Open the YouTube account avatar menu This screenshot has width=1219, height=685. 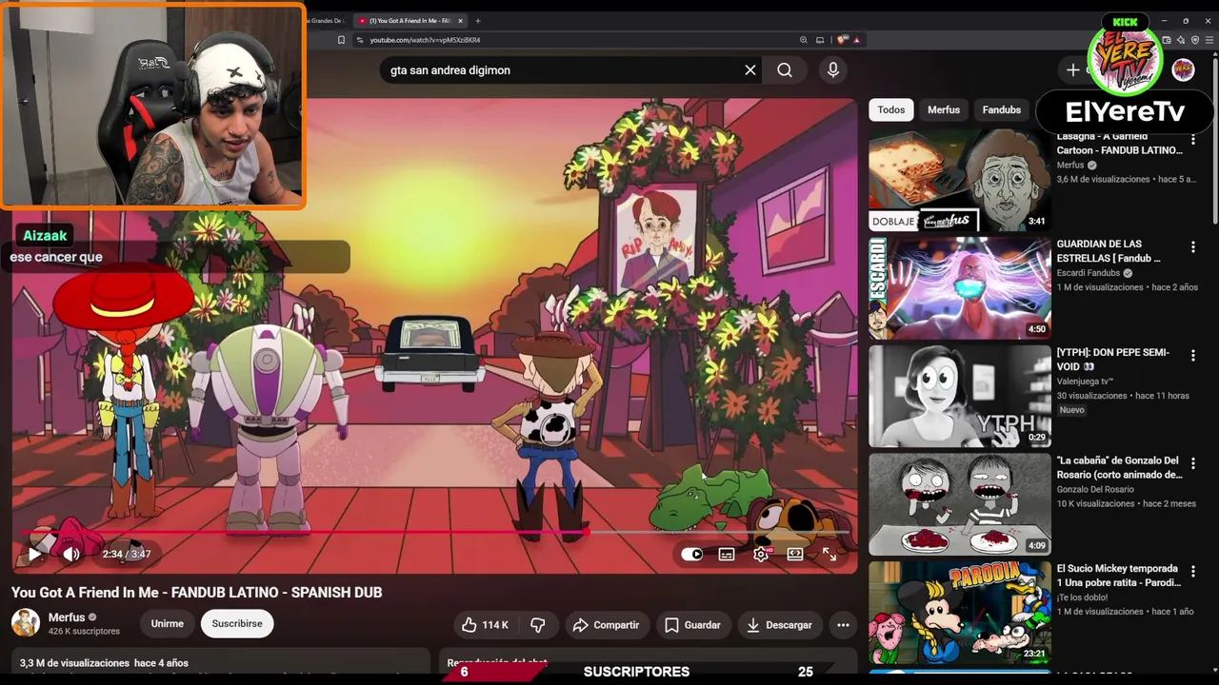click(x=1183, y=69)
